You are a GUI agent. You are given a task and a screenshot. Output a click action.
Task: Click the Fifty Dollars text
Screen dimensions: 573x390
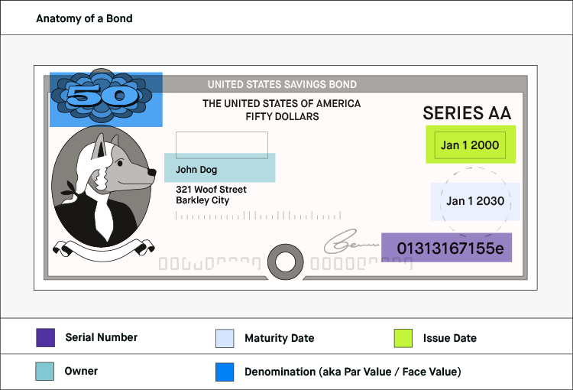tap(282, 117)
